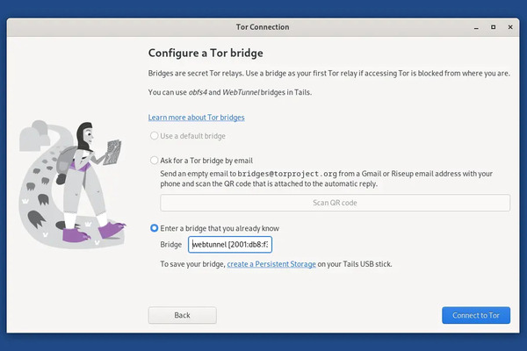This screenshot has width=527, height=351.
Task: Follow the 'create a Persistent Storage' link
Action: click(x=271, y=264)
